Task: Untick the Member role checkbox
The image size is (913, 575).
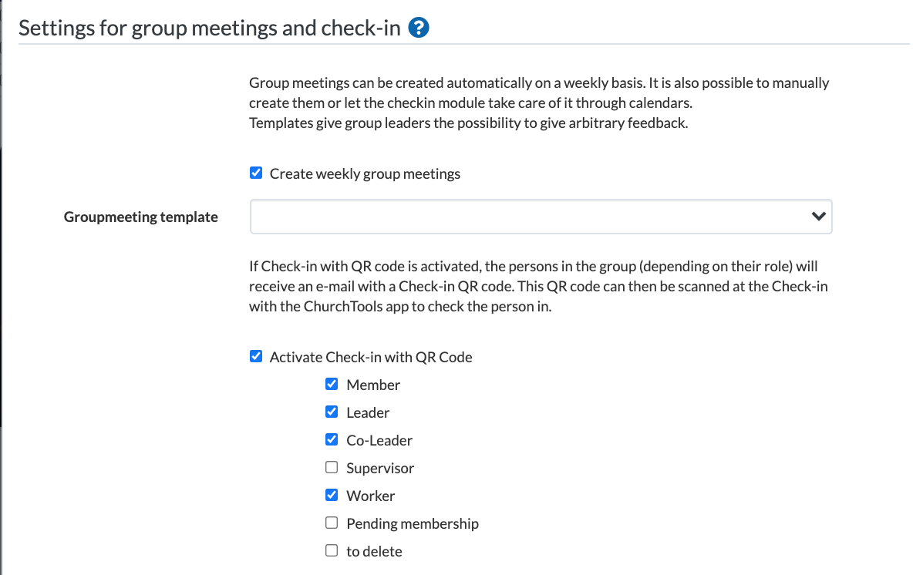Action: [332, 384]
